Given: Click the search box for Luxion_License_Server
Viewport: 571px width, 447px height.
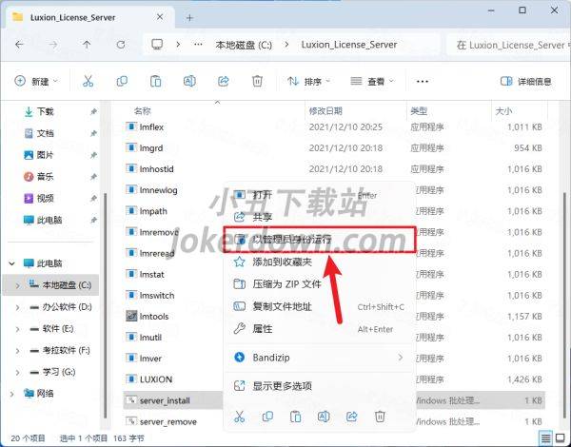Looking at the screenshot, I should click(509, 45).
